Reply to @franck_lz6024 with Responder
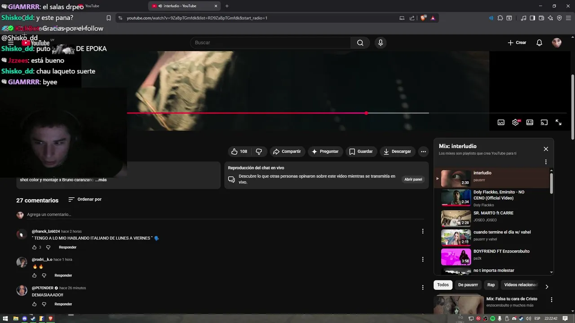The height and width of the screenshot is (323, 575). 68,247
